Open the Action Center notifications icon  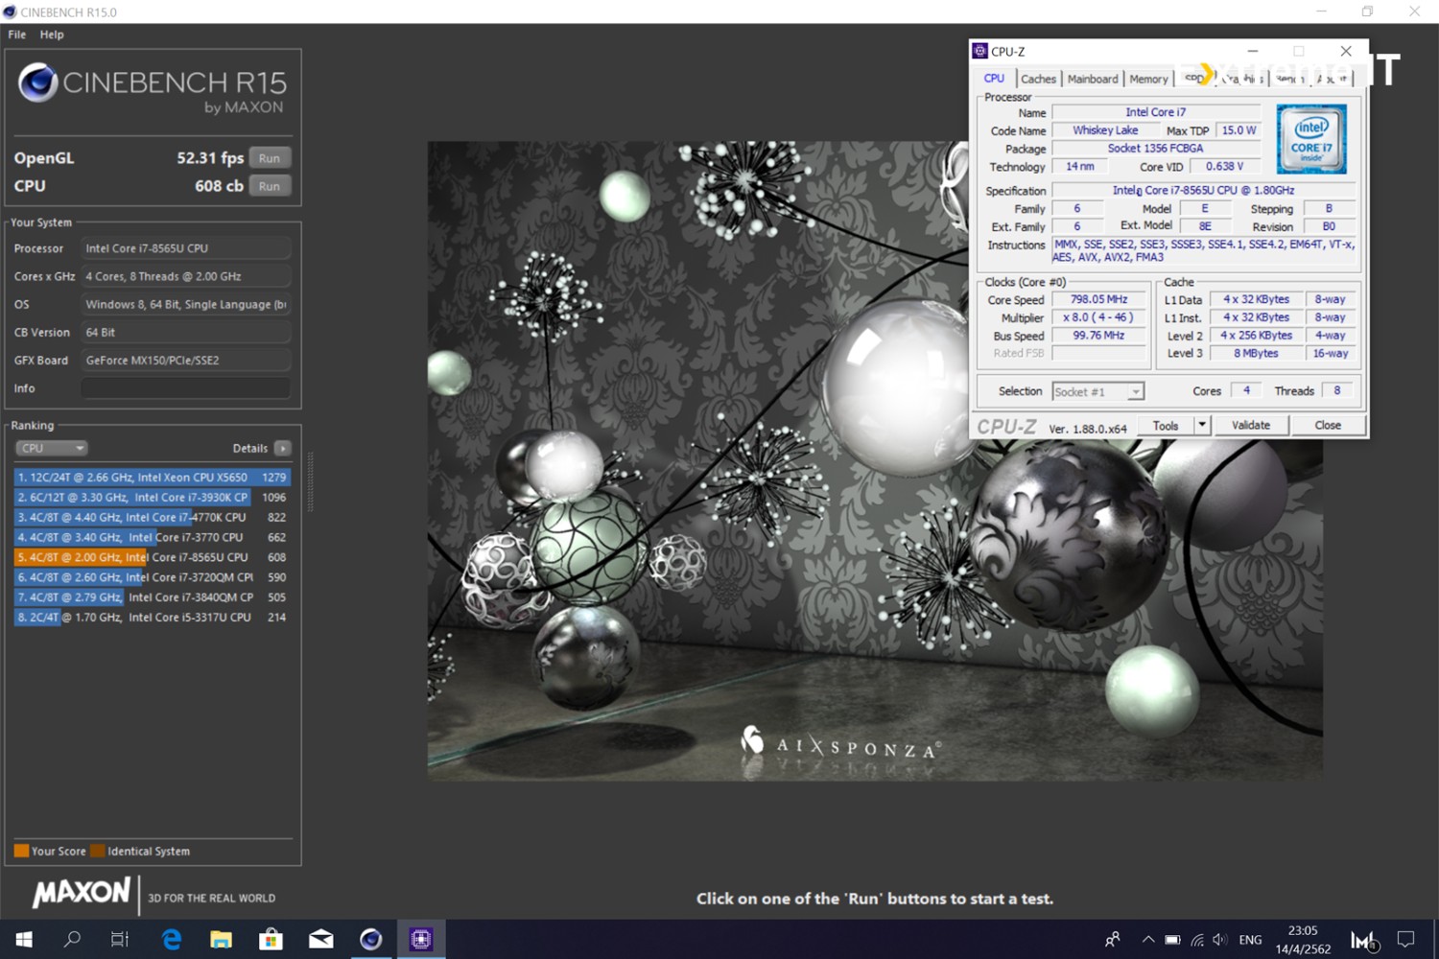pyautogui.click(x=1406, y=940)
